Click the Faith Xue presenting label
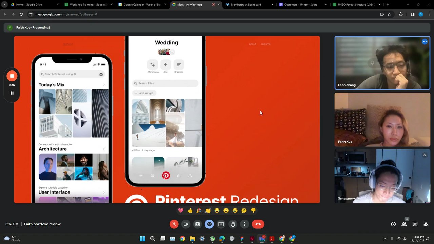Image resolution: width=434 pixels, height=244 pixels. 33,28
